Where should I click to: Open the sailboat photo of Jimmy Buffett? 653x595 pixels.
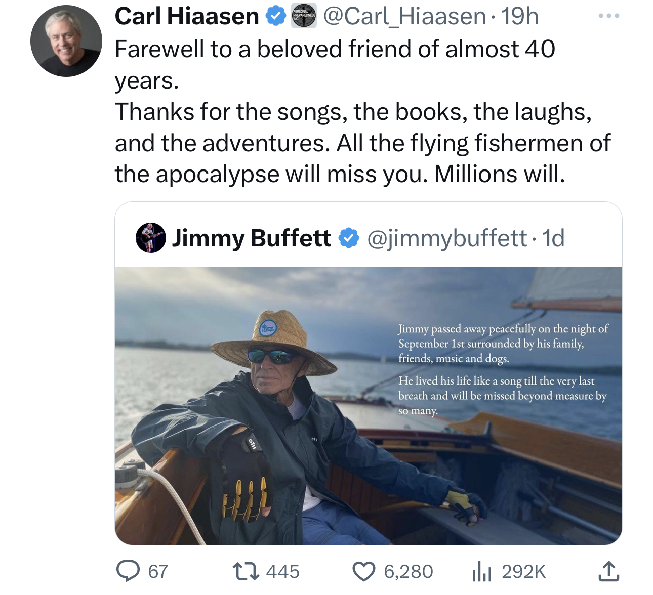(368, 405)
